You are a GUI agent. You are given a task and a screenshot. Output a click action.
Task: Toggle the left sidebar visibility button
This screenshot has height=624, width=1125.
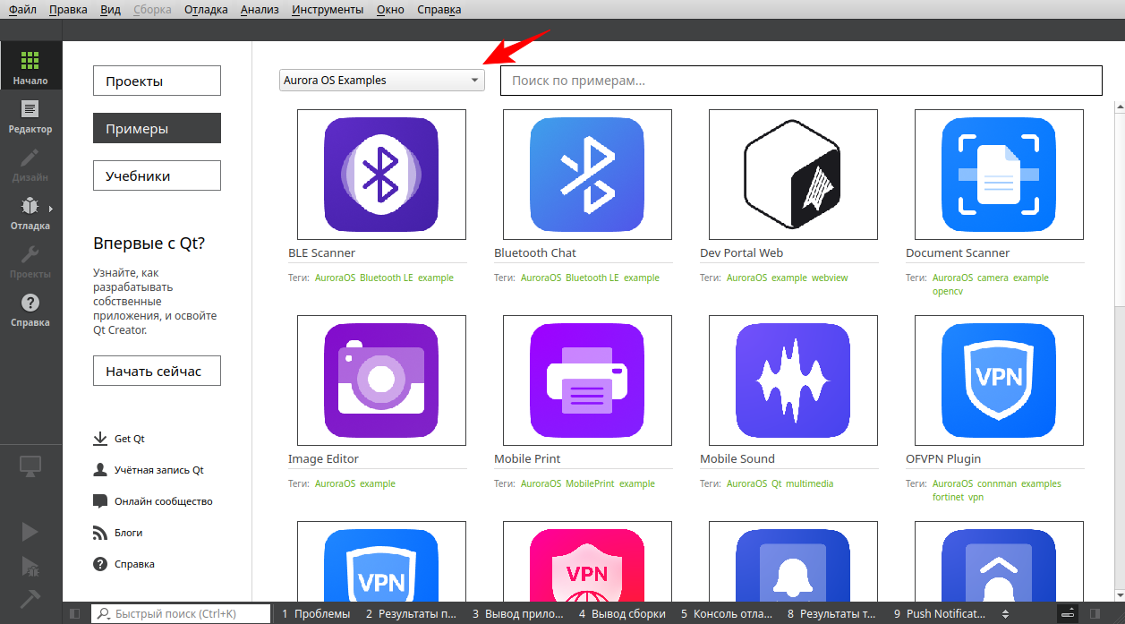tap(75, 613)
